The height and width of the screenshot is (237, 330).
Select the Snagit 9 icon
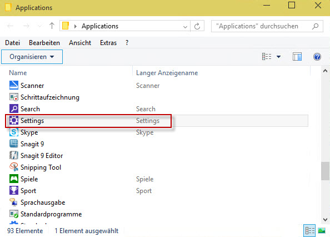[14, 144]
